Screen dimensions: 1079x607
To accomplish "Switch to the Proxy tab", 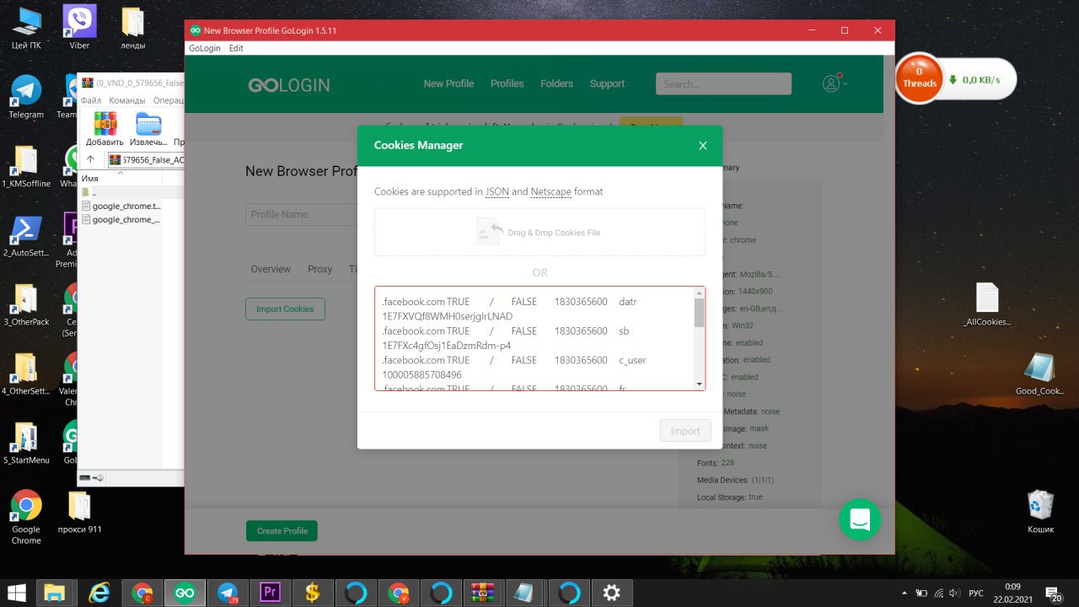I will [319, 269].
